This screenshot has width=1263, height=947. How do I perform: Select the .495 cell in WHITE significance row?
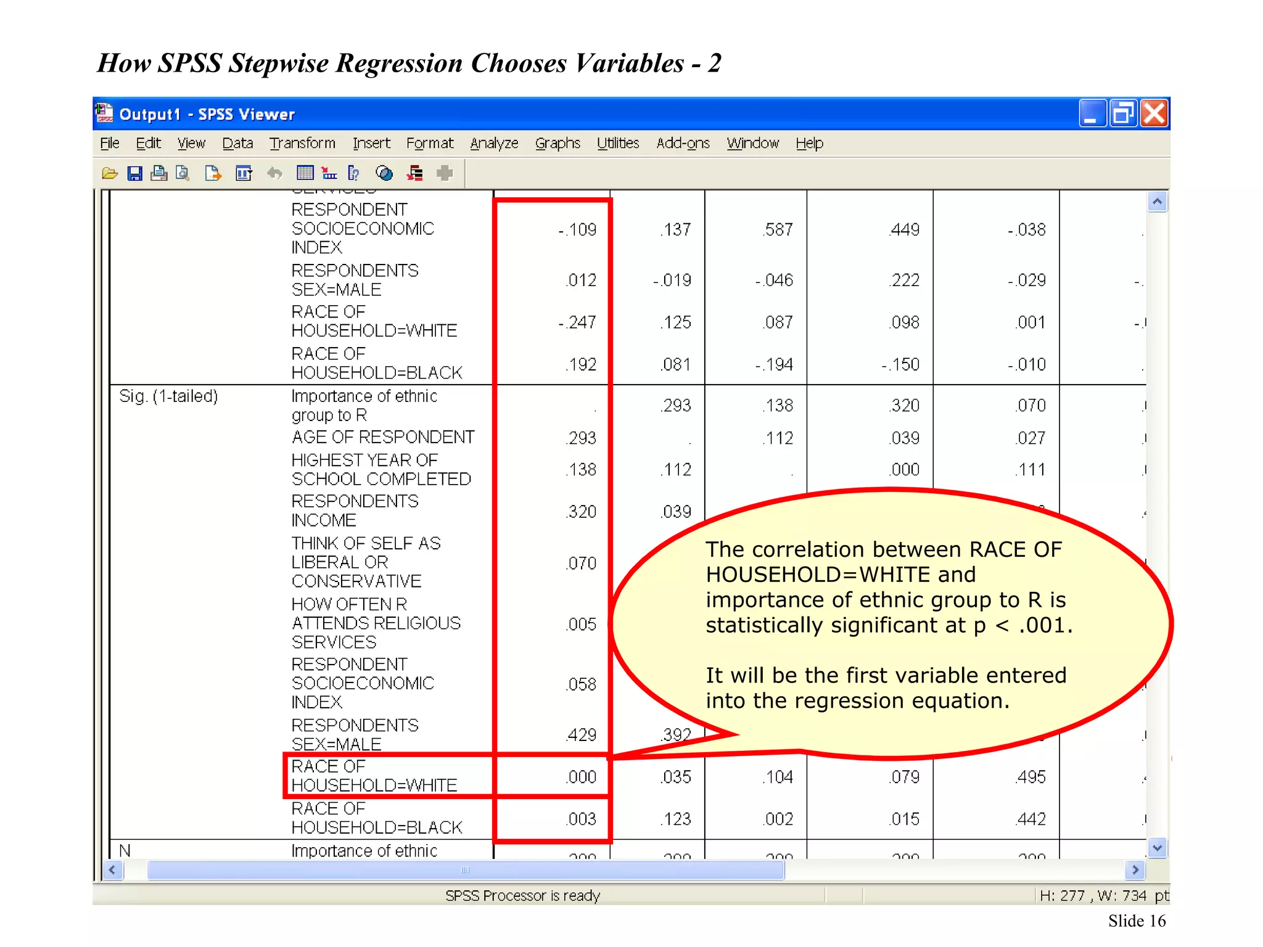point(1031,777)
